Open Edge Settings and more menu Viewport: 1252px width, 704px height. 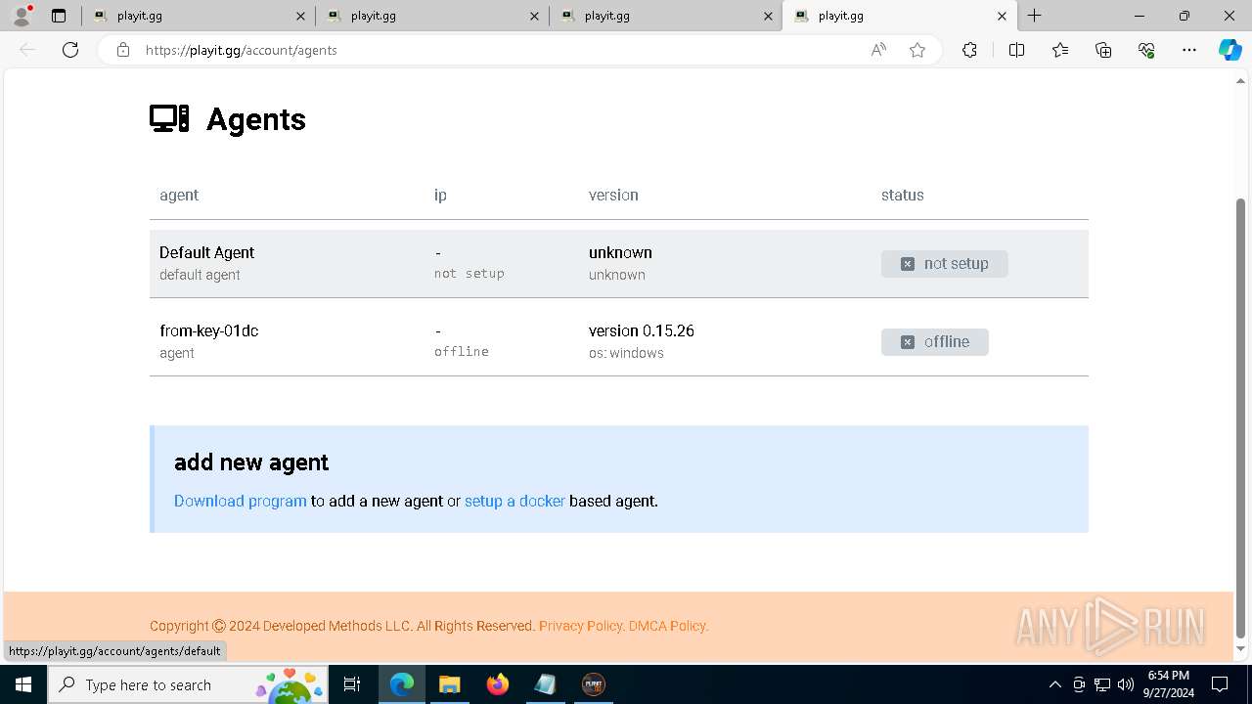[x=1189, y=50]
